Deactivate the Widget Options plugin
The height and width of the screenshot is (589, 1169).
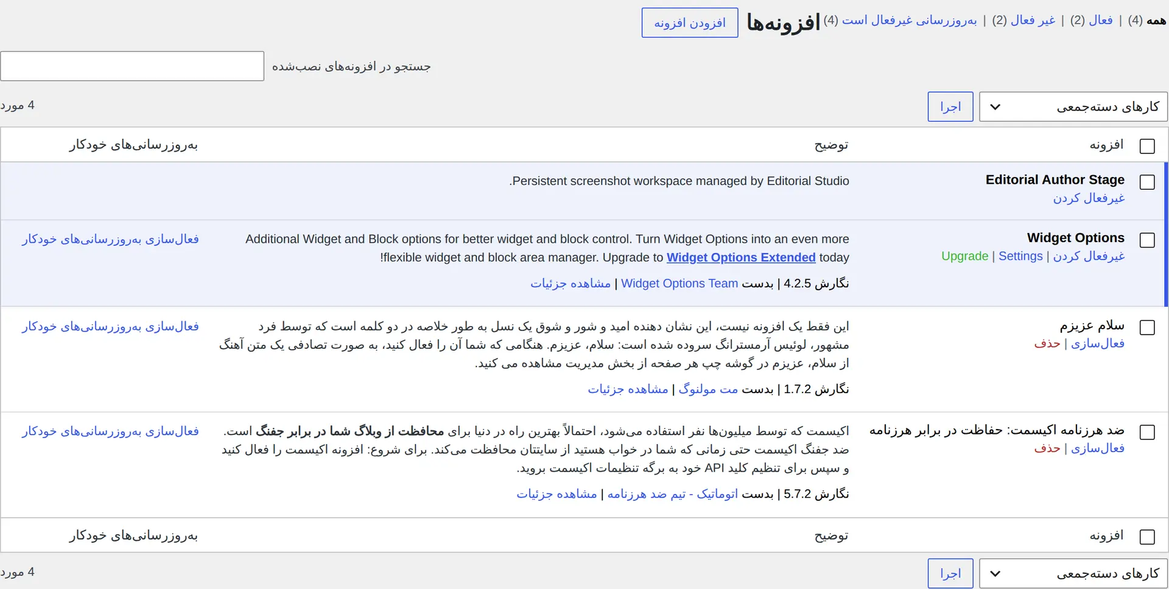coord(1089,256)
